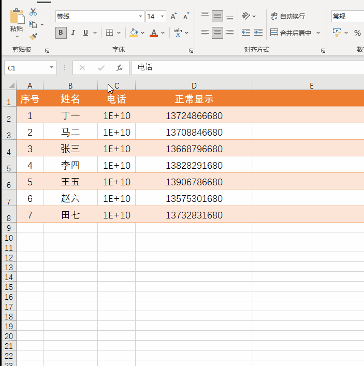Open 字体 group dialog launcher
This screenshot has height=366, width=364.
coord(191,51)
